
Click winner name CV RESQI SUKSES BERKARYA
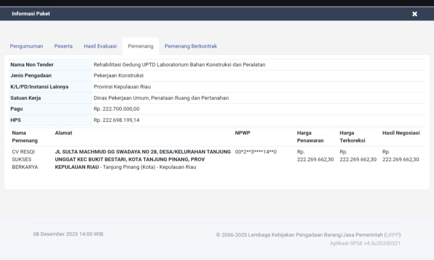click(26, 159)
